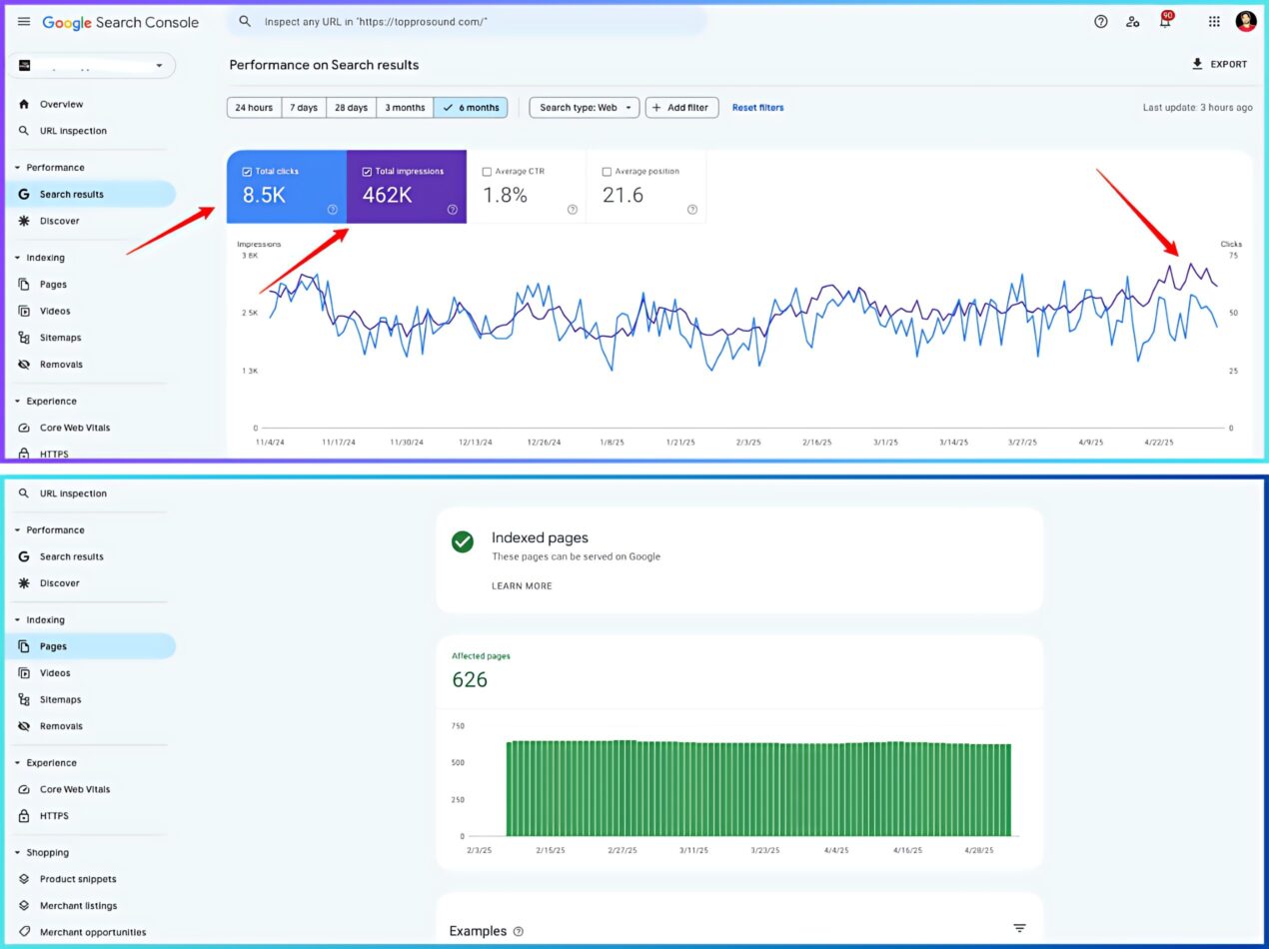Collapse the Indexing section in upper sidebar
This screenshot has height=949, width=1269.
18,258
